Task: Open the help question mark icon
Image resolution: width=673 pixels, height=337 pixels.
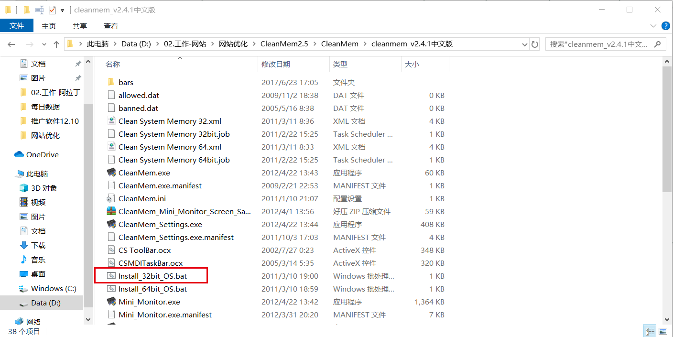Action: pyautogui.click(x=665, y=26)
